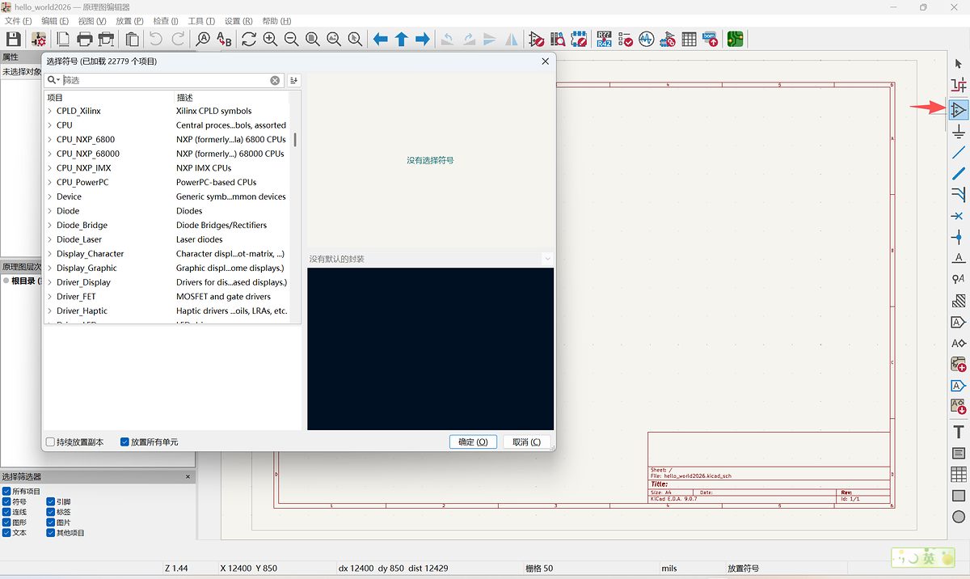Screen dimensions: 970x579
Task: Select the Text T tool in right toolbar
Action: tap(959, 432)
